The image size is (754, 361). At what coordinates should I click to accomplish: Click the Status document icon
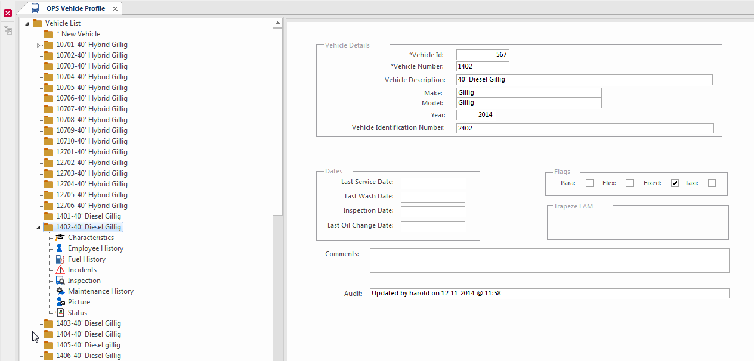click(x=60, y=313)
